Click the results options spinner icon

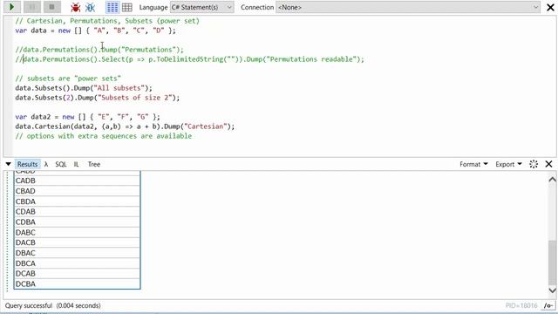(534, 164)
